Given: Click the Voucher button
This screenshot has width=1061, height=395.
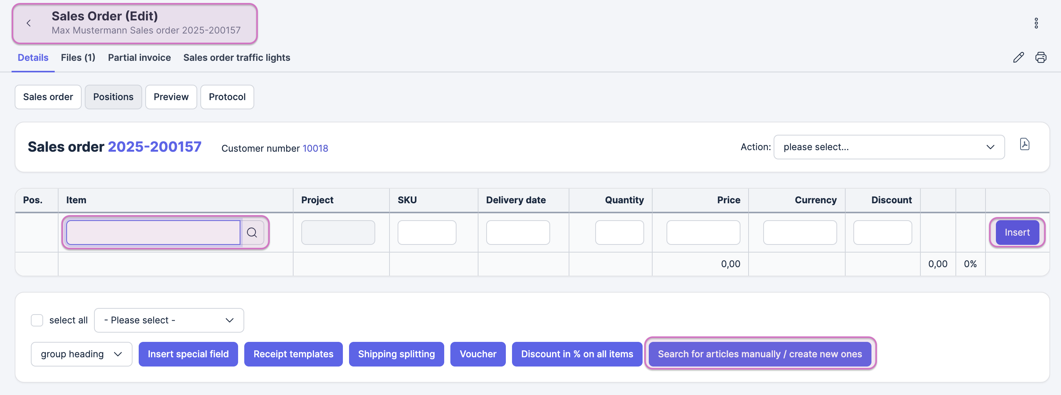Looking at the screenshot, I should 478,354.
